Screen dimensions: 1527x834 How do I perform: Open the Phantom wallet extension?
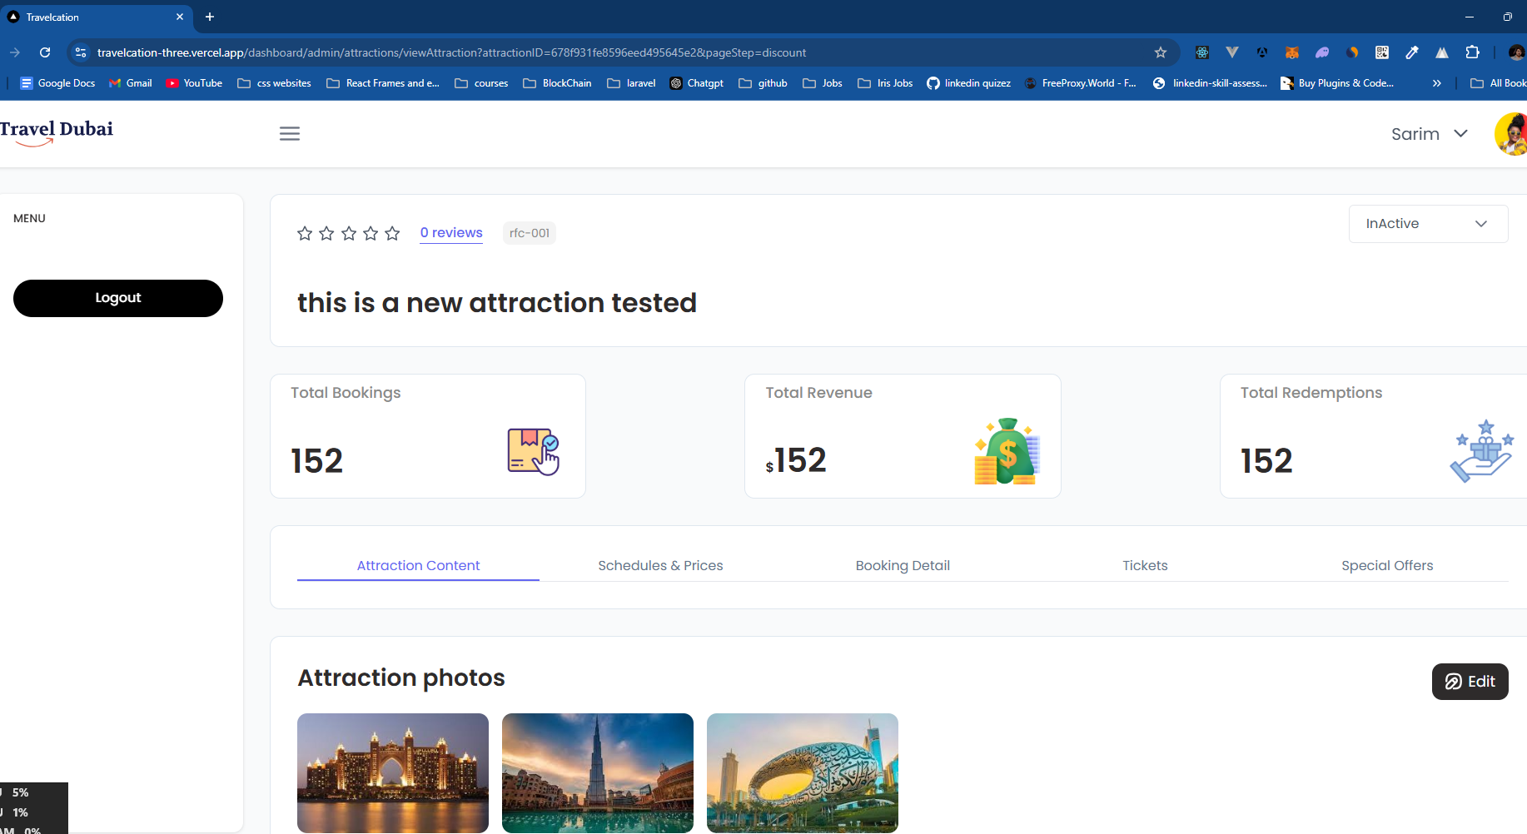point(1322,52)
